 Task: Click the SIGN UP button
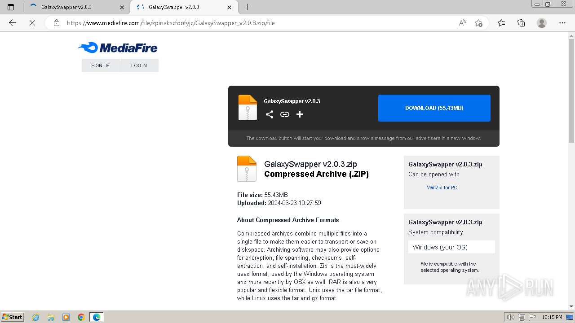click(101, 65)
